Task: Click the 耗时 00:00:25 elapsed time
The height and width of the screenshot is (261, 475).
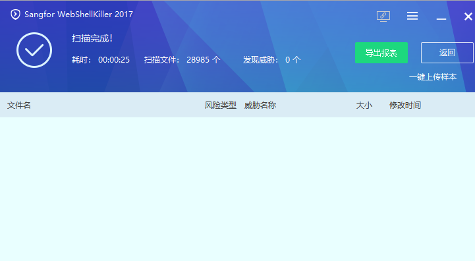Action: click(101, 60)
